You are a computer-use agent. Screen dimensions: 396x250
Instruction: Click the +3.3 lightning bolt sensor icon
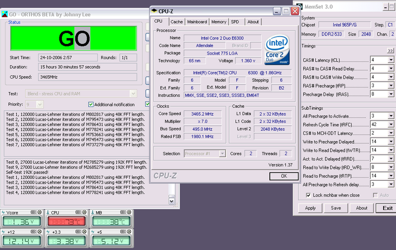pyautogui.click(x=48, y=232)
